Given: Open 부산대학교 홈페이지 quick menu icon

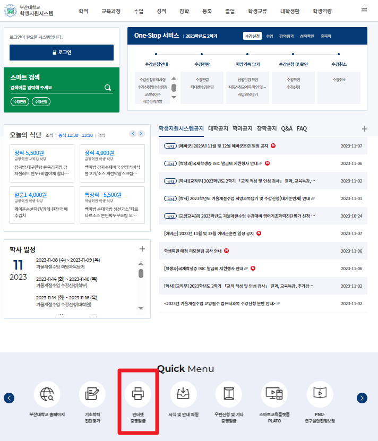Looking at the screenshot, I should point(47,394).
